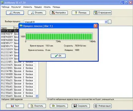The image size is (133, 111).
Task: Click the Искать search button
Action: click(15, 13)
